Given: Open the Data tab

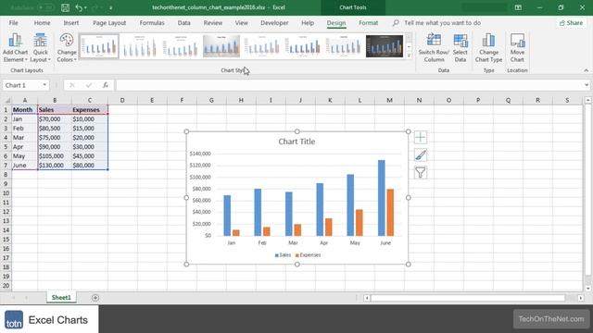Looking at the screenshot, I should coord(183,23).
